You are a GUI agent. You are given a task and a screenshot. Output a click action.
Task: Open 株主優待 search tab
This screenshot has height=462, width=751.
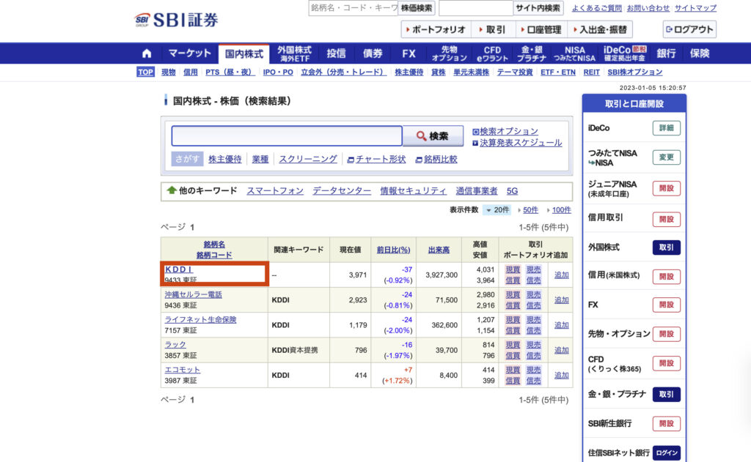coord(225,160)
